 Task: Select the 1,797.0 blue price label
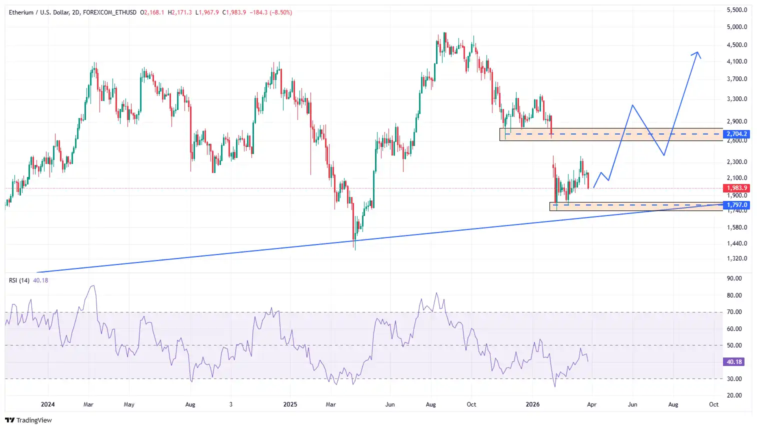coord(736,205)
